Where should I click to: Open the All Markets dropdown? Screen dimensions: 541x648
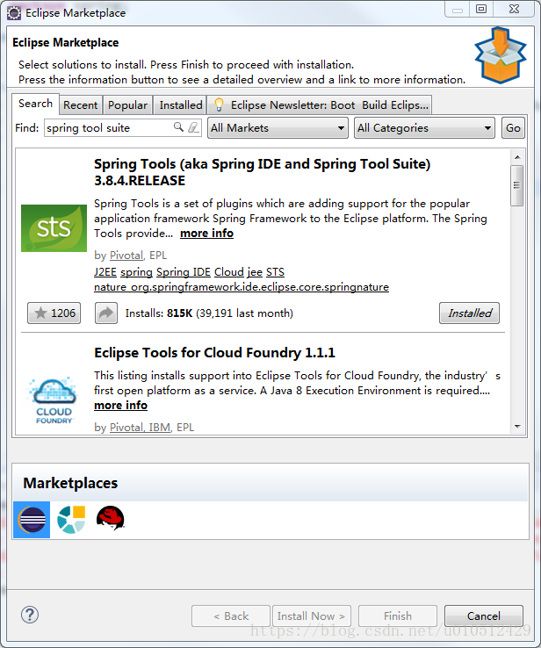[x=278, y=127]
